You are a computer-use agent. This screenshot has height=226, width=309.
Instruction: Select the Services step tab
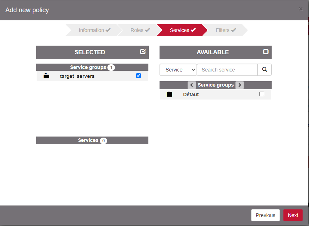point(183,30)
